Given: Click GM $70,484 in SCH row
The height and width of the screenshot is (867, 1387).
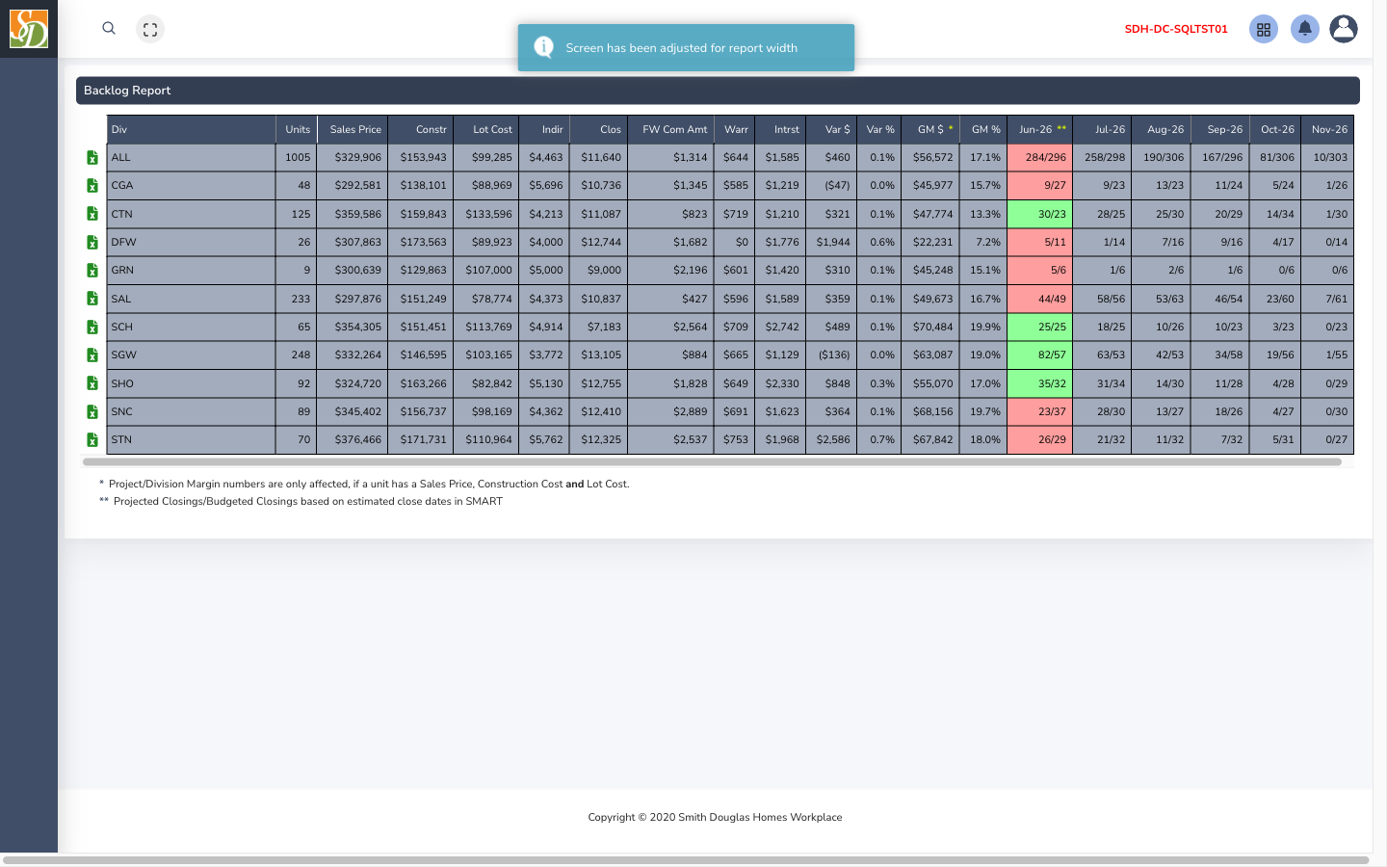Looking at the screenshot, I should point(930,327).
